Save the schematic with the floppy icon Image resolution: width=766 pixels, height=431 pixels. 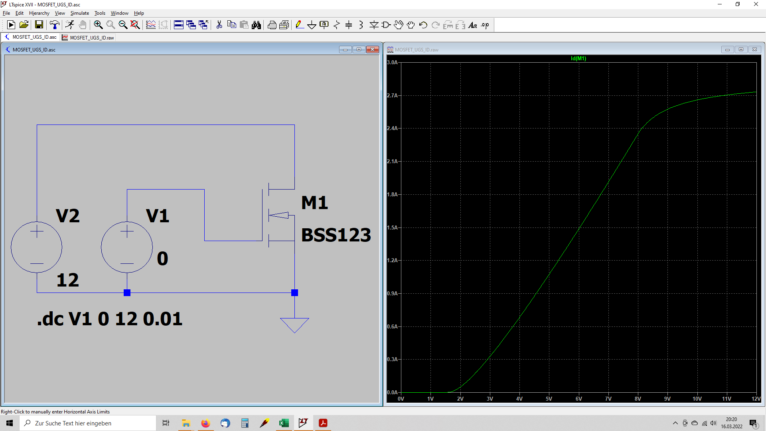(39, 25)
